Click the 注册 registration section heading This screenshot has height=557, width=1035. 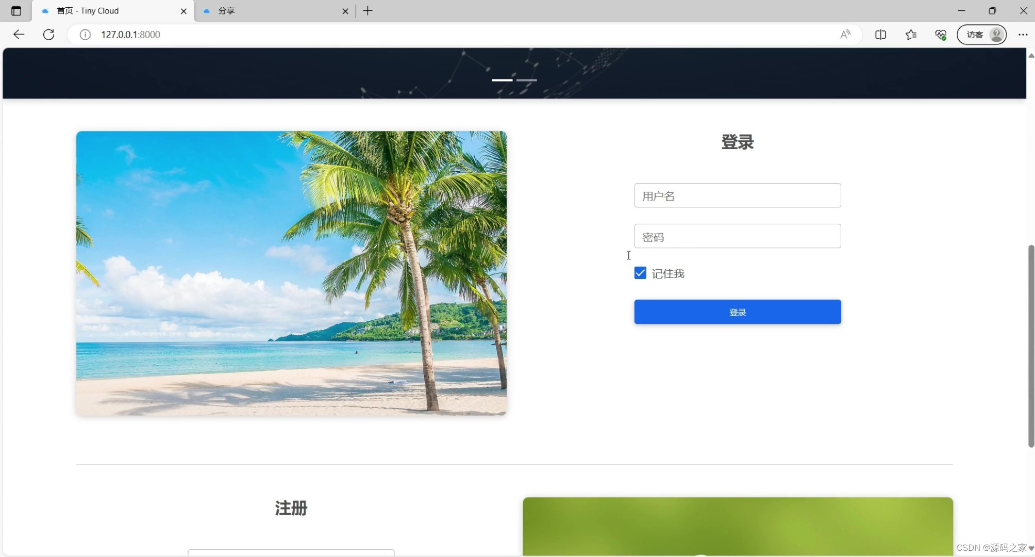point(291,507)
